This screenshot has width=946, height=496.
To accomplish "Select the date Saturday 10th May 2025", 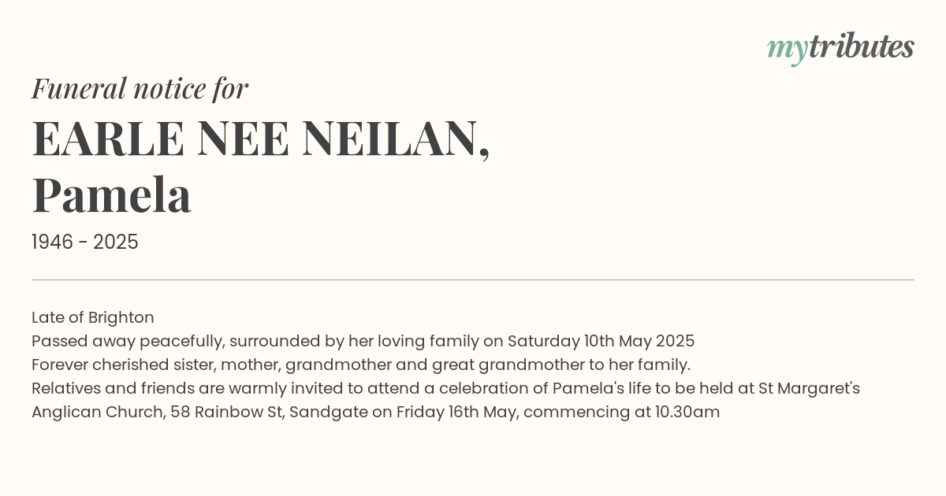I will coord(601,342).
